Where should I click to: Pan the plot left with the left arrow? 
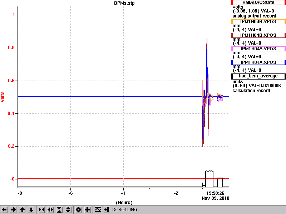[x=4, y=210]
